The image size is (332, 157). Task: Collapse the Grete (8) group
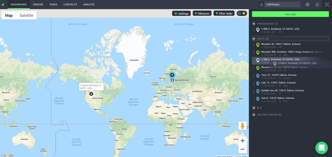click(x=253, y=39)
